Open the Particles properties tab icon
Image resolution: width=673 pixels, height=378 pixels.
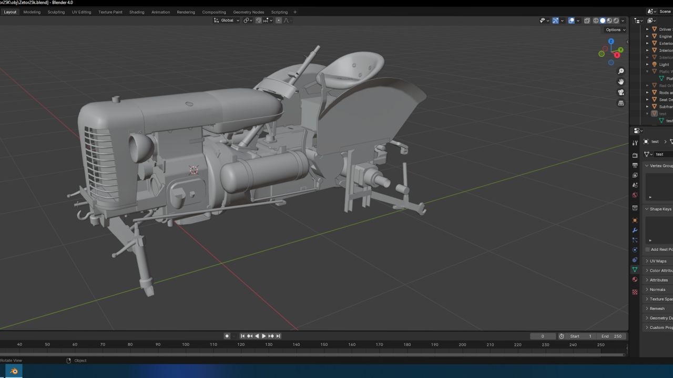click(x=635, y=240)
